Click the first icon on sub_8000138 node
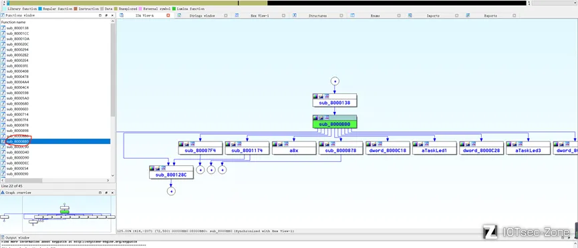 click(315, 97)
